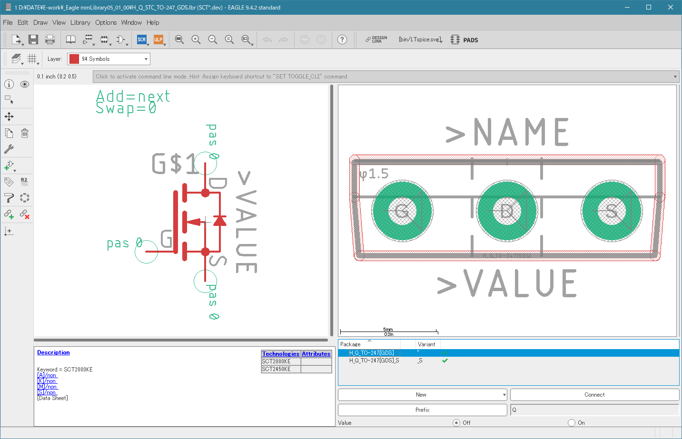Click the Save icon in toolbar
The image size is (682, 439).
point(33,39)
